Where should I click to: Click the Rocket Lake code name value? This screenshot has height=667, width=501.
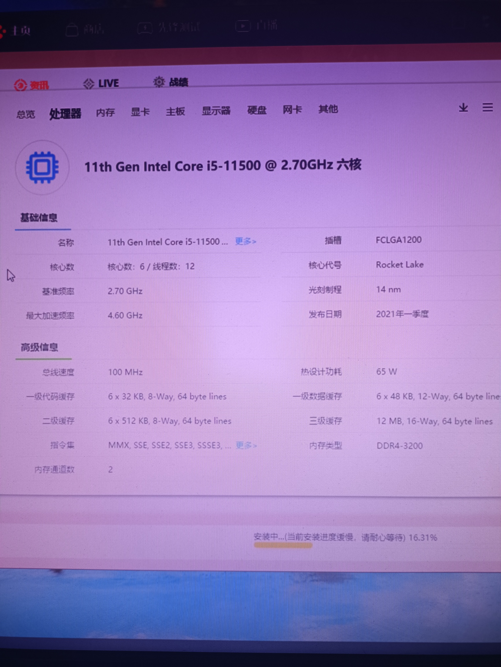pos(400,265)
